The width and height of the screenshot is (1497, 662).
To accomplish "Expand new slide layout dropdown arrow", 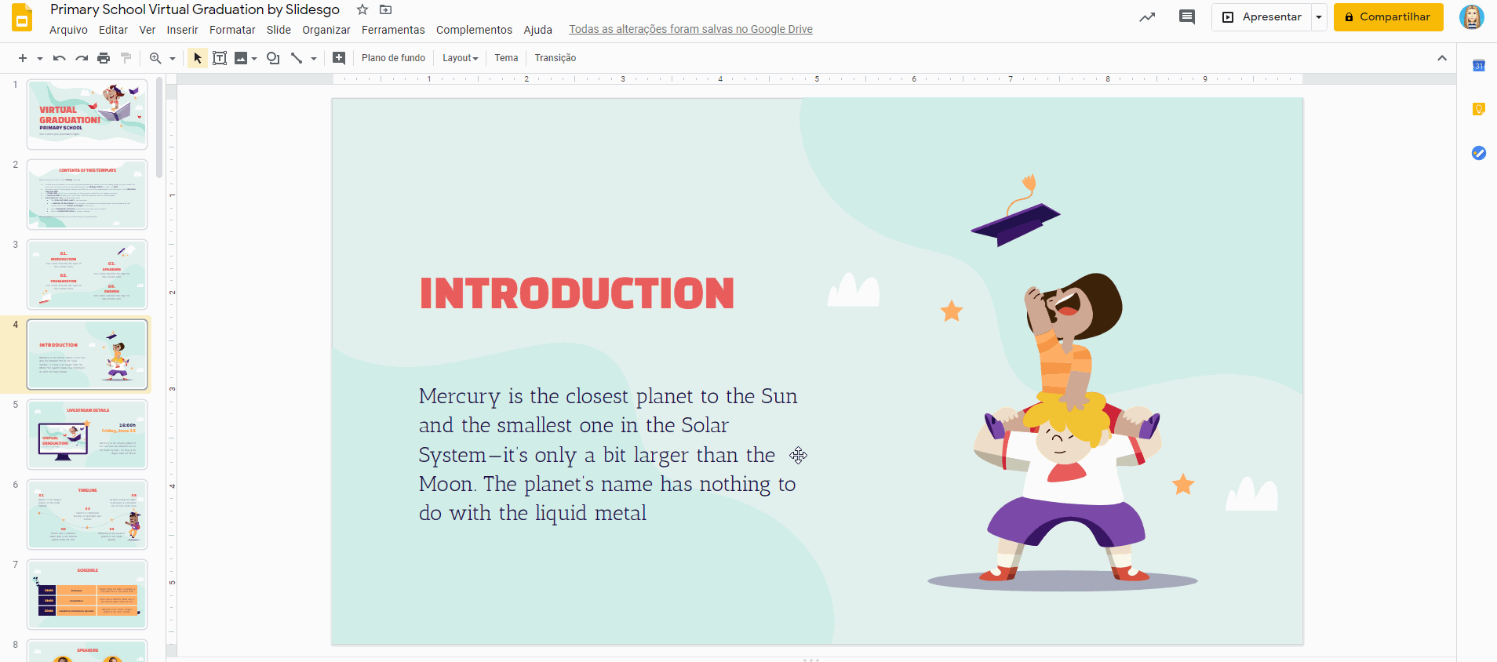I will click(39, 58).
